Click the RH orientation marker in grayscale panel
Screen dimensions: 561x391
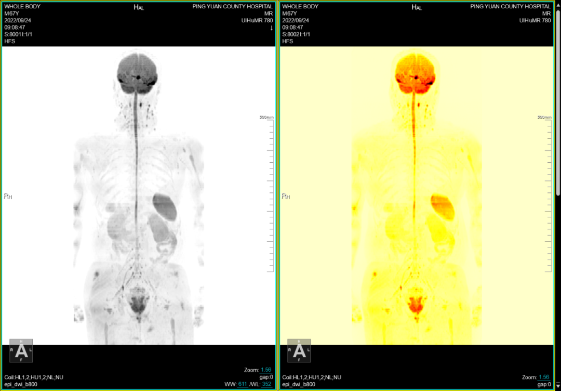8,196
